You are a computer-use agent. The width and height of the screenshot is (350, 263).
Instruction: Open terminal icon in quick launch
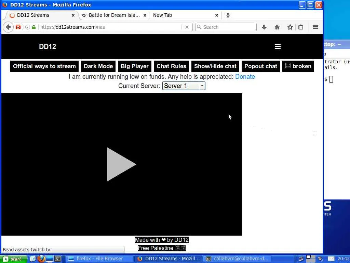[58, 259]
